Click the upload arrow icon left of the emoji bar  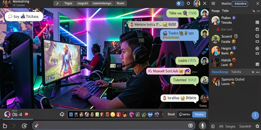[x=62, y=115]
